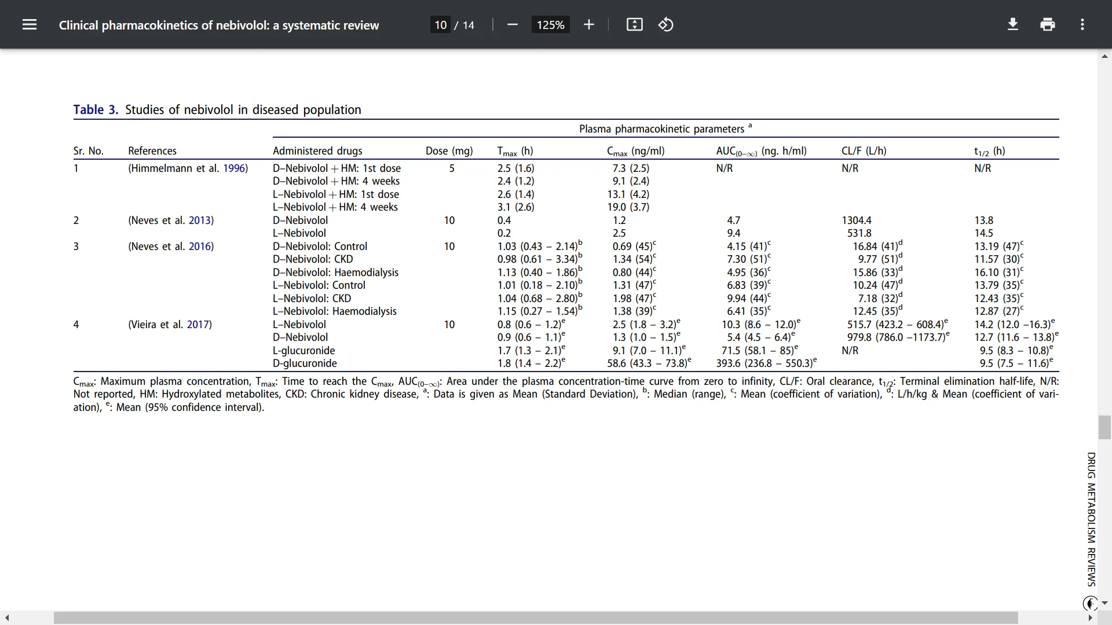Click the vertical scrollbar thumb
Viewport: 1112px width, 625px height.
click(1104, 427)
